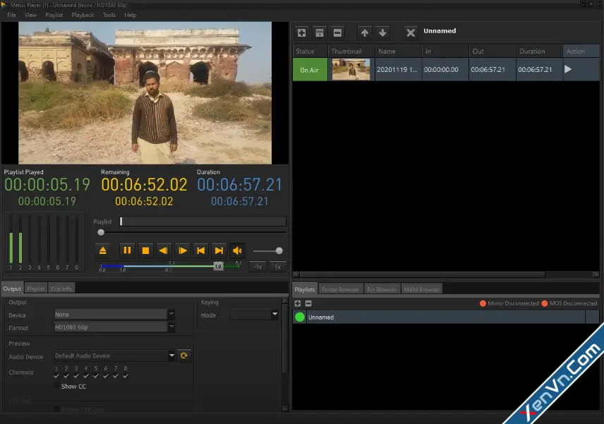Select the Unnamed playlist row
Viewport: 604px width, 424px height.
click(x=446, y=317)
